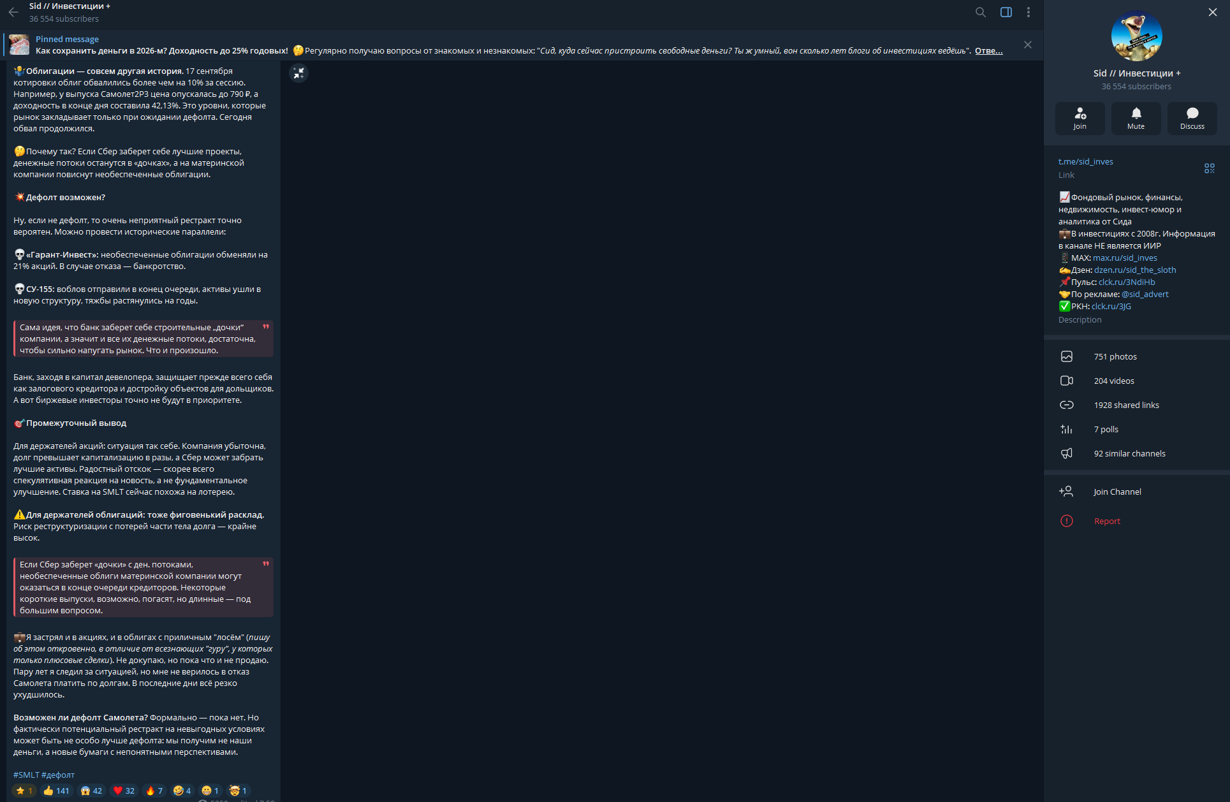Show the QR code for the channel link

click(x=1210, y=168)
